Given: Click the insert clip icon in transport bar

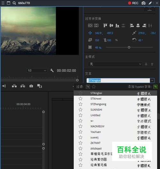Looking at the screenshot, I should tap(14, 86).
